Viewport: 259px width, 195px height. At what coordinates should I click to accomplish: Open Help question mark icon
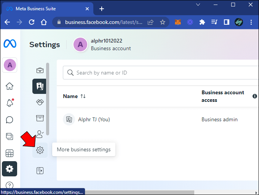click(10, 185)
